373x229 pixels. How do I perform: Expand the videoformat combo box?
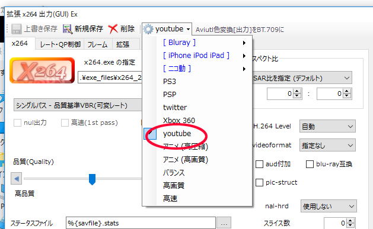[327, 145]
